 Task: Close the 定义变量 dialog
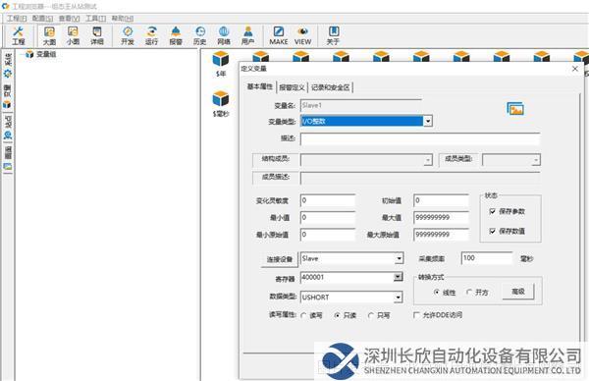(574, 69)
